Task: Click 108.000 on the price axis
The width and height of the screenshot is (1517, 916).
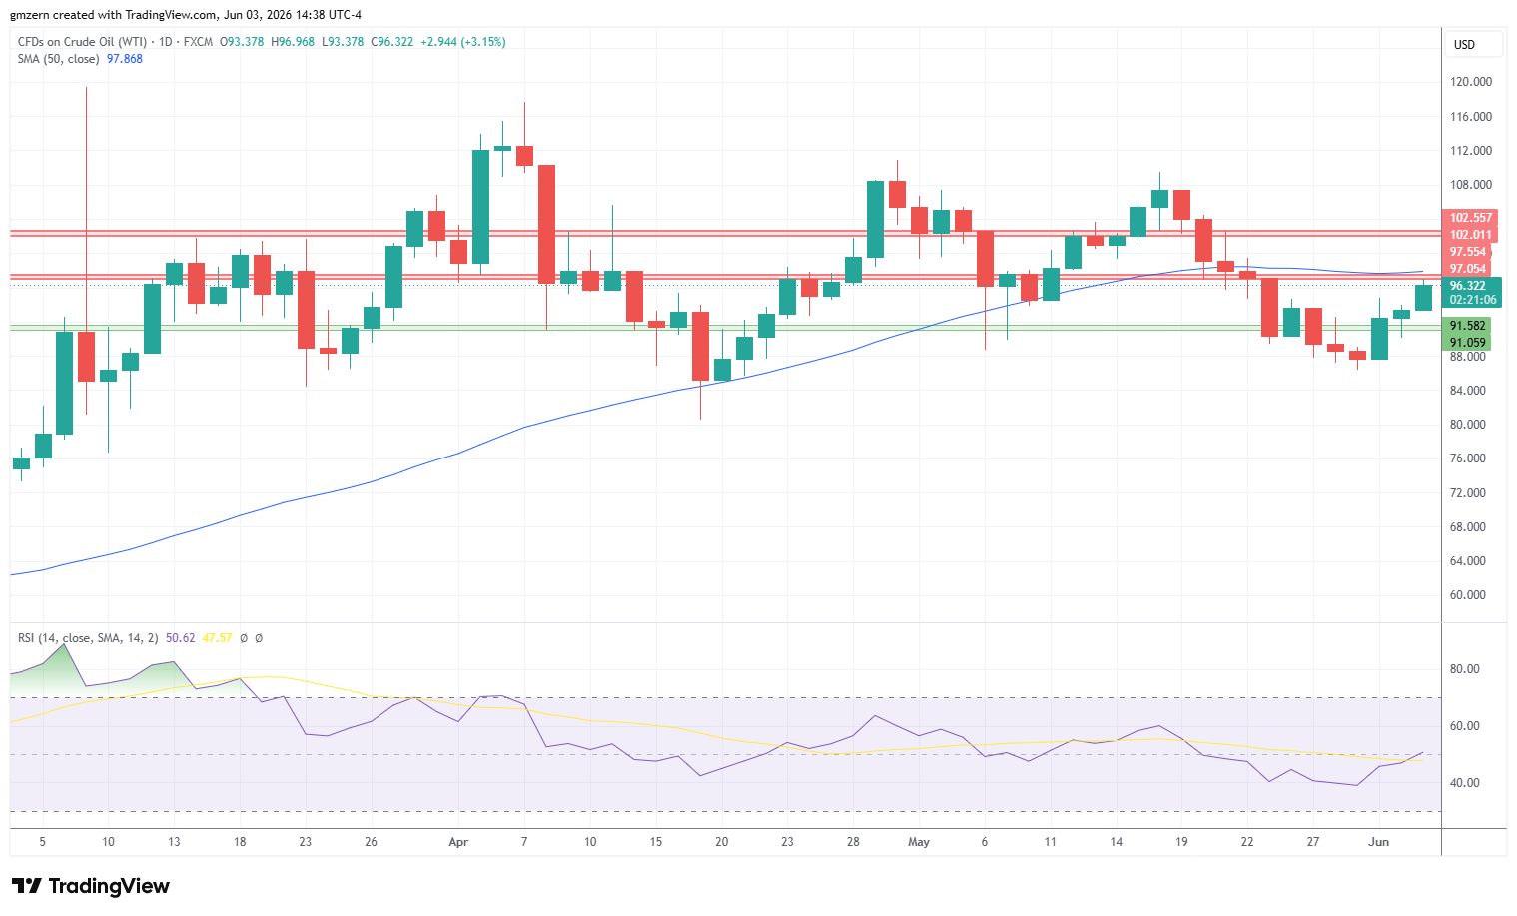Action: tap(1471, 185)
